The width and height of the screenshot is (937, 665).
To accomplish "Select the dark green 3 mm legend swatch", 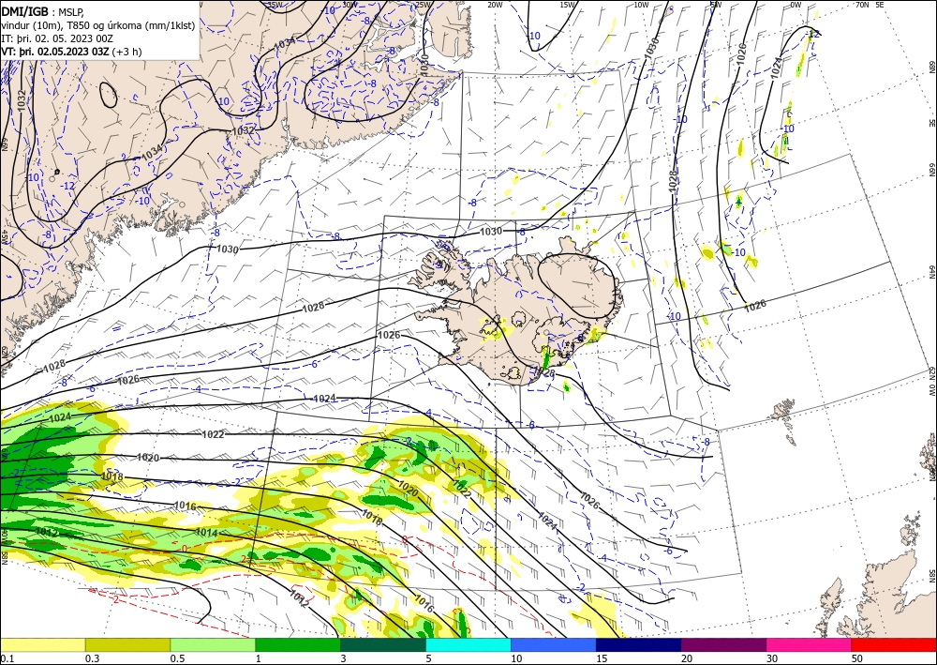I will 383,644.
